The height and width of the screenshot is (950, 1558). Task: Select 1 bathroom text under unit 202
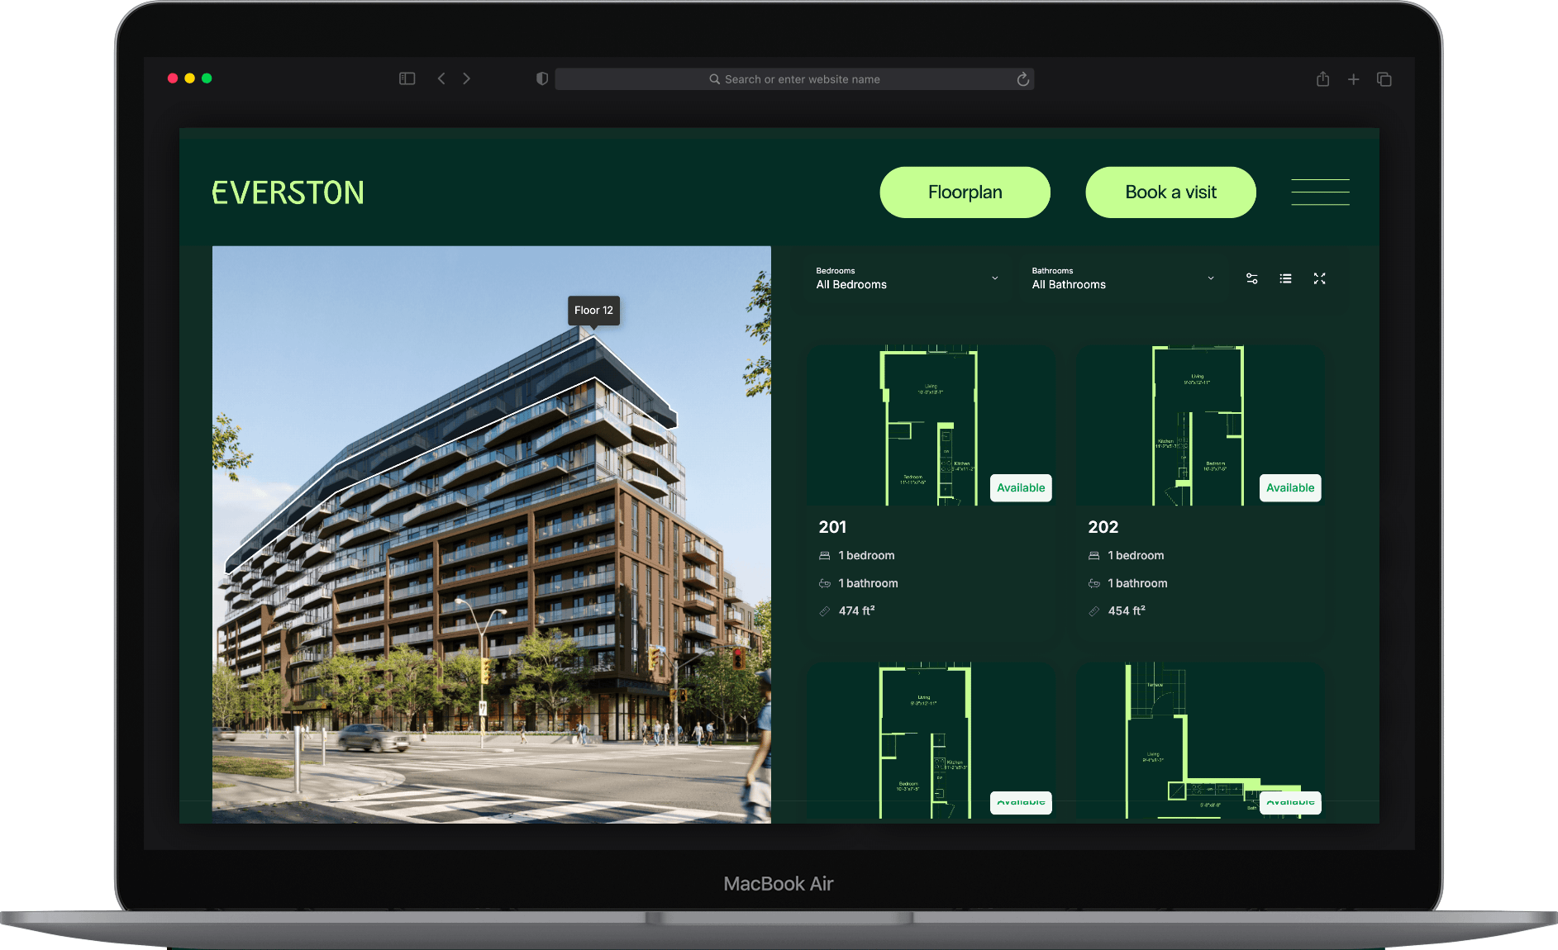(1137, 583)
